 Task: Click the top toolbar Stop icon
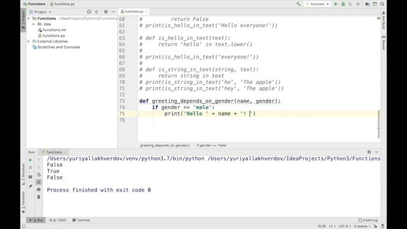pyautogui.click(x=358, y=4)
